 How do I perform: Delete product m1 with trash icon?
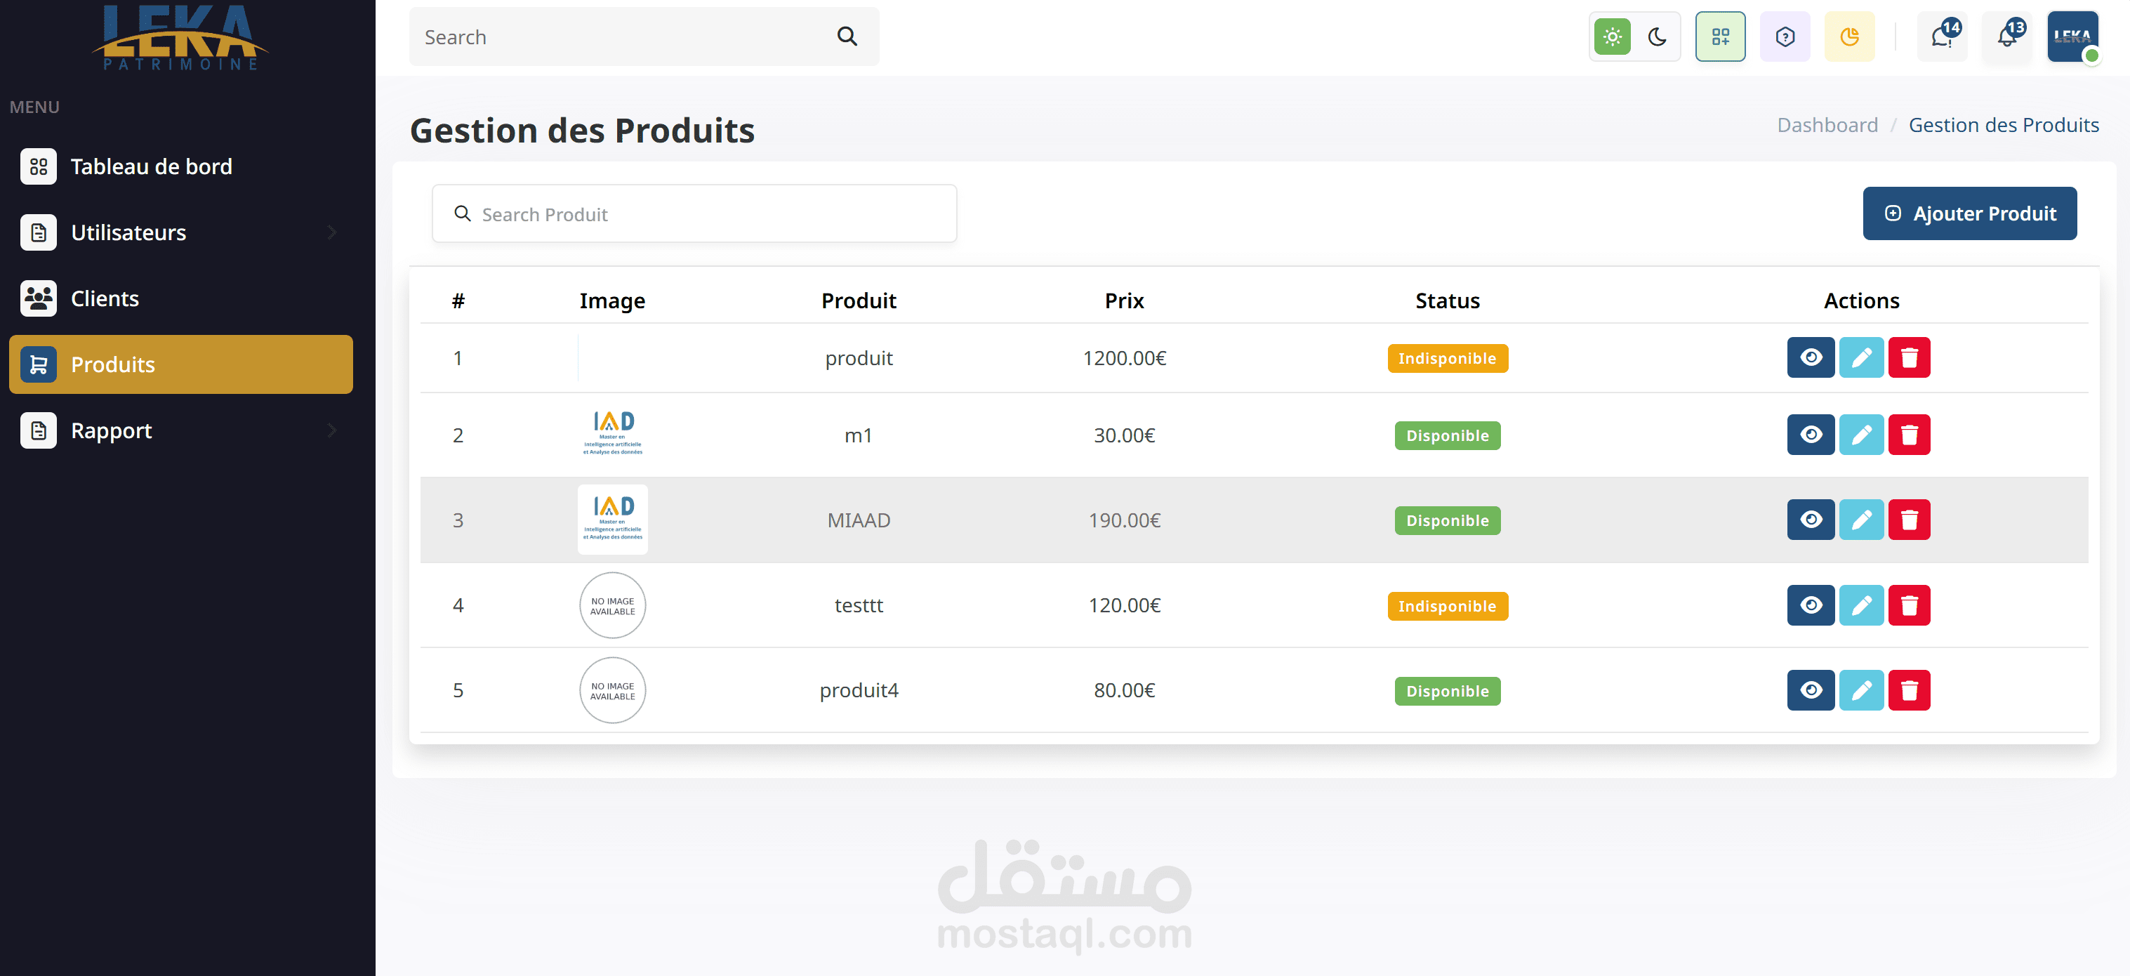[1908, 435]
